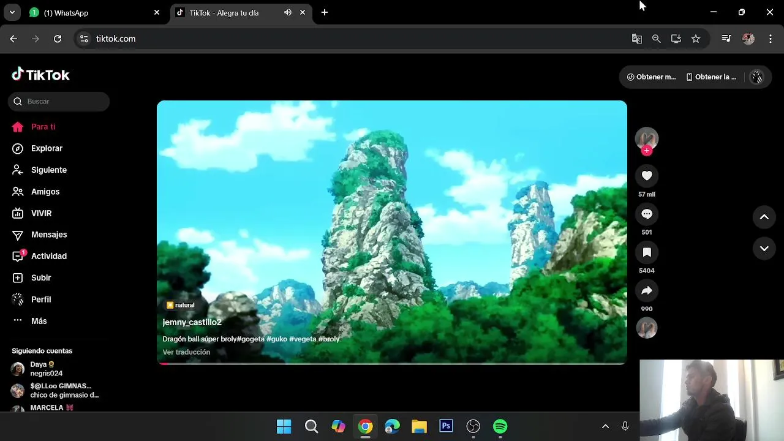Open the tab search dropdown arrow

click(12, 12)
